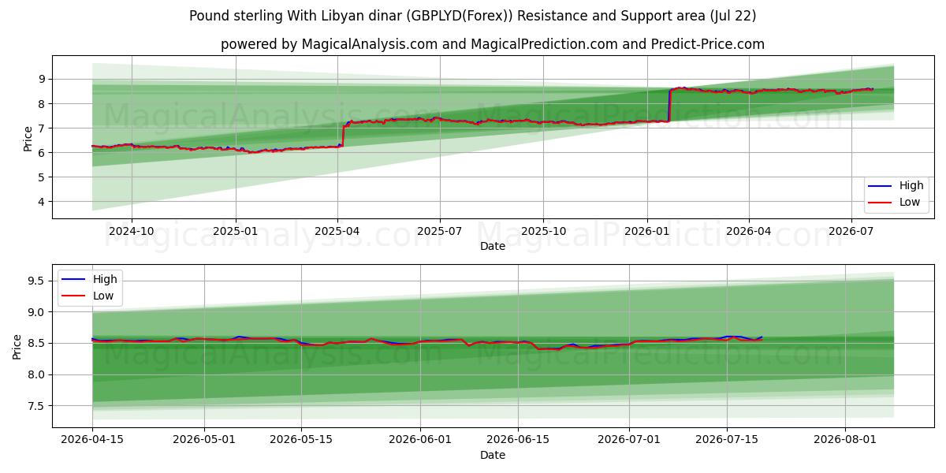Click the '2025-04' x-axis label

point(337,232)
